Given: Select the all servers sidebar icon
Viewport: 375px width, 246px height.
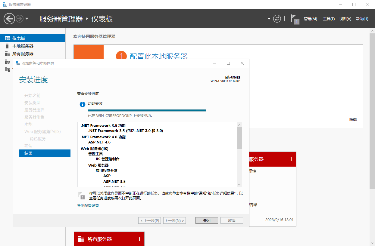Looking at the screenshot, I should click(8, 54).
